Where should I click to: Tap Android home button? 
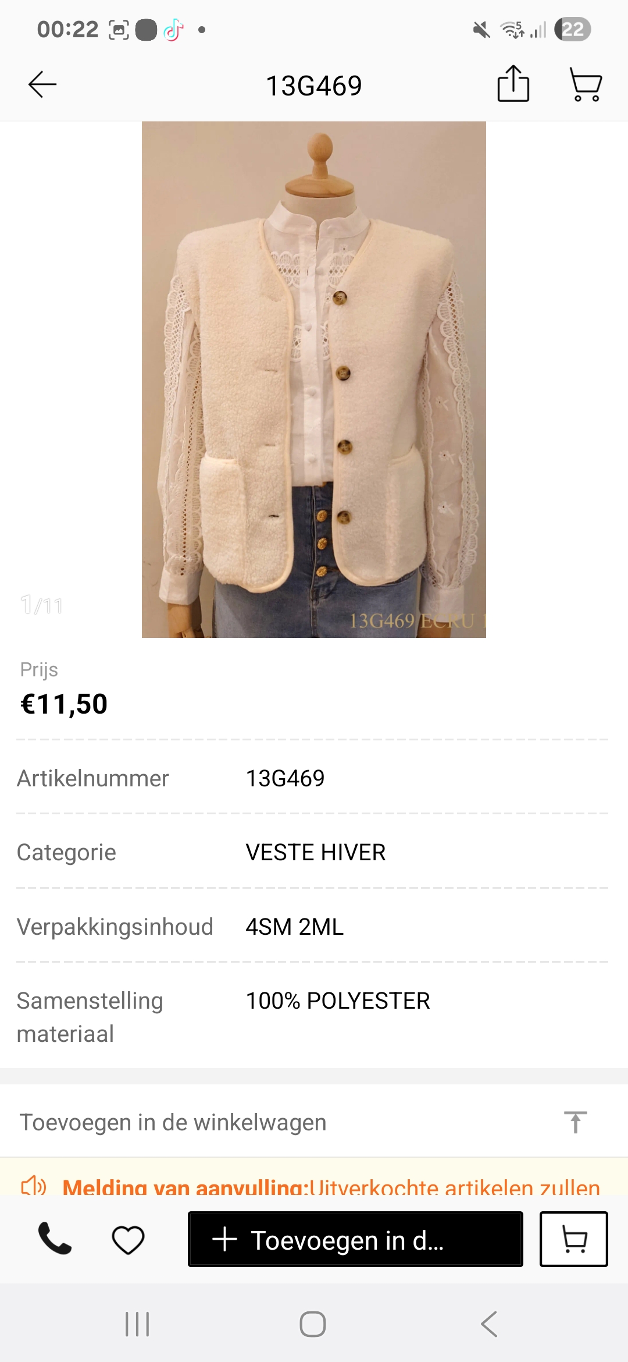(313, 1324)
